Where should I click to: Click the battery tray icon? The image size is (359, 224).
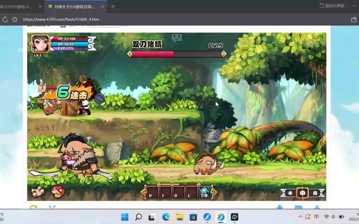click(341, 217)
